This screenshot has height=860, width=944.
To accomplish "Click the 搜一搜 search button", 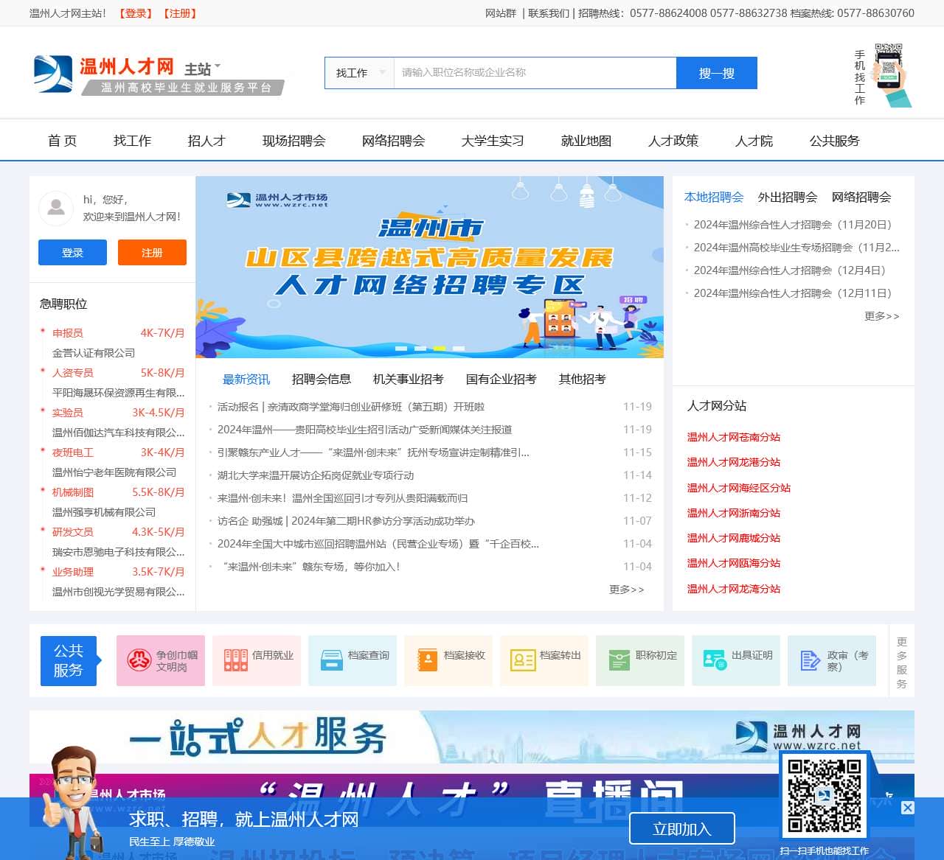I will tap(717, 73).
